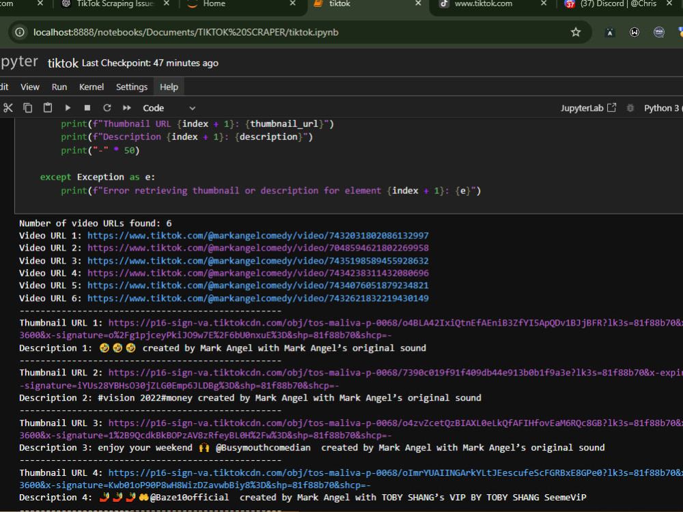Image resolution: width=683 pixels, height=512 pixels.
Task: Restart kernel and run all cells icon
Action: click(x=127, y=108)
